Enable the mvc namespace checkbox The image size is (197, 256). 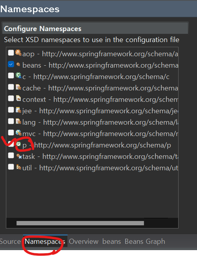[11, 133]
